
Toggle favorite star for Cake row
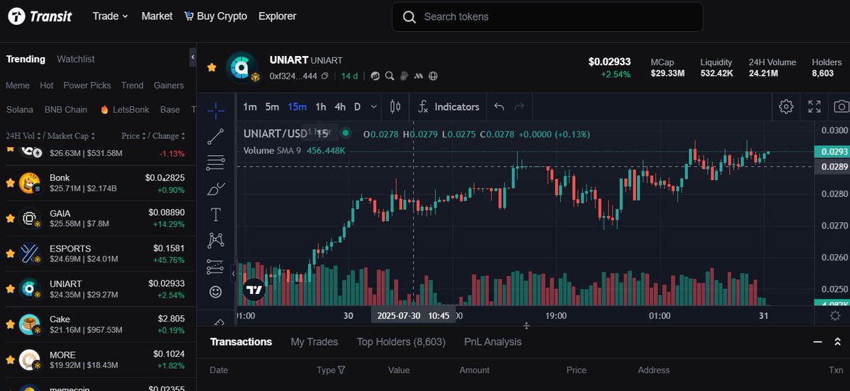pyautogui.click(x=10, y=324)
